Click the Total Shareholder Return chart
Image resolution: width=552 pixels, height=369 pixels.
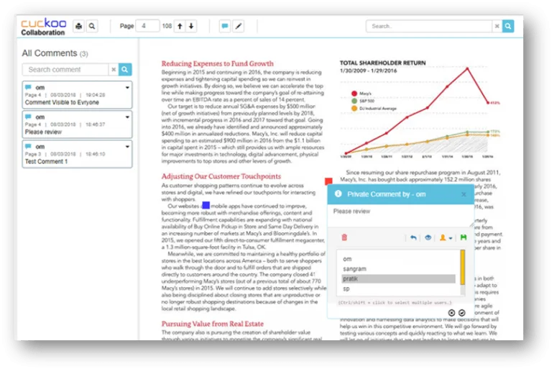click(x=420, y=109)
